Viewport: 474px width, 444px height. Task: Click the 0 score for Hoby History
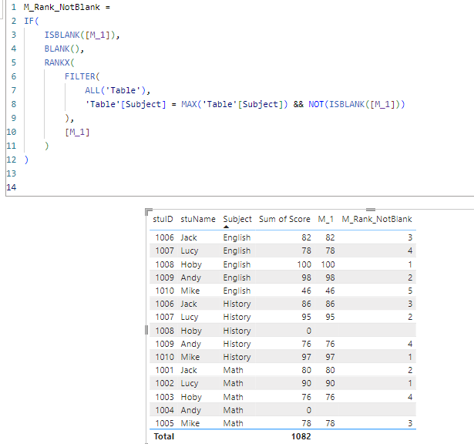coord(308,331)
